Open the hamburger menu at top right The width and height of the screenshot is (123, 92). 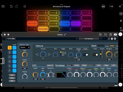(x=120, y=6)
